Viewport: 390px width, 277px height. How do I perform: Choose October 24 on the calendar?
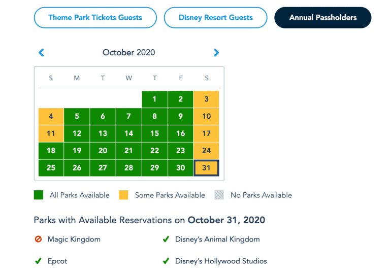pyautogui.click(x=206, y=151)
